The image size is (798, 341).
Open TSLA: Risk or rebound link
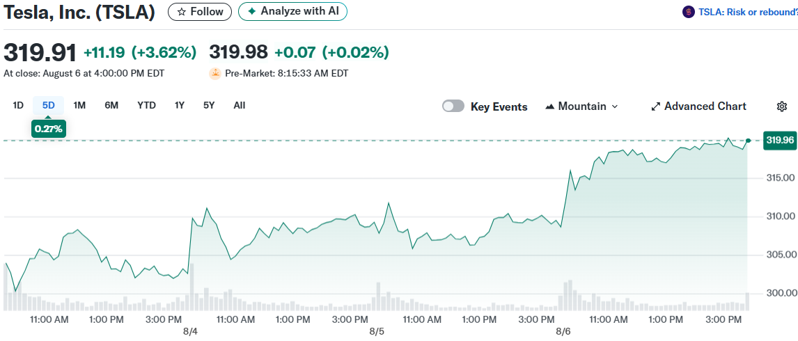[748, 12]
